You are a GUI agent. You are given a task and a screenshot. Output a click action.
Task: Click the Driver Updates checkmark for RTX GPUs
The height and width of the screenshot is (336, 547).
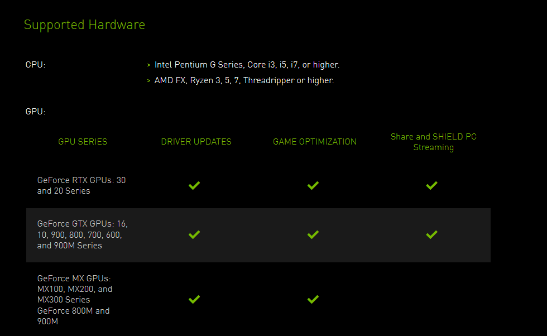(194, 185)
